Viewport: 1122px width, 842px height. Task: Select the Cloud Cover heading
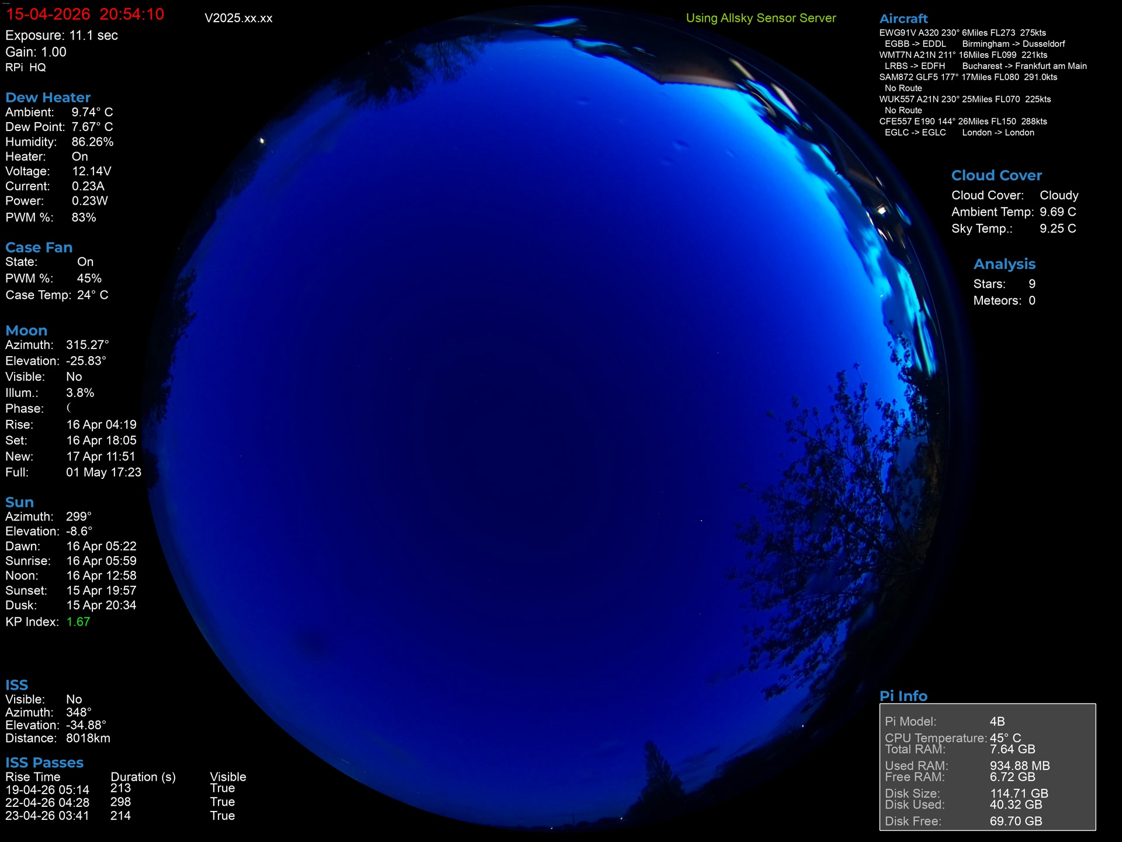(996, 175)
